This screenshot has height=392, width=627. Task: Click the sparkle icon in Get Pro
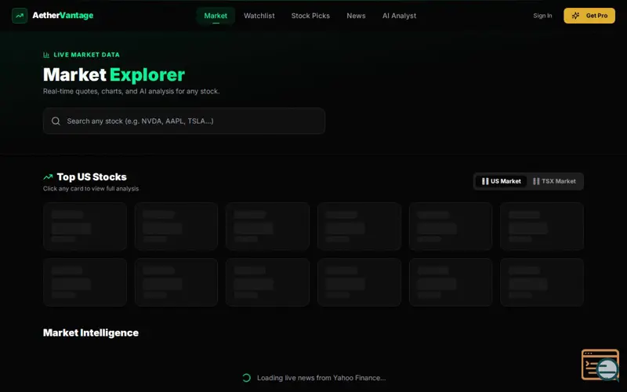click(x=575, y=16)
